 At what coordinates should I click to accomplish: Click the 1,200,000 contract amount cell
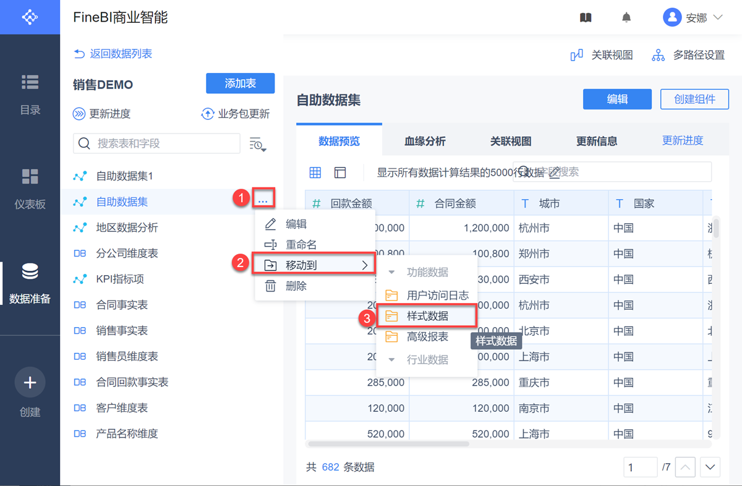(x=462, y=228)
